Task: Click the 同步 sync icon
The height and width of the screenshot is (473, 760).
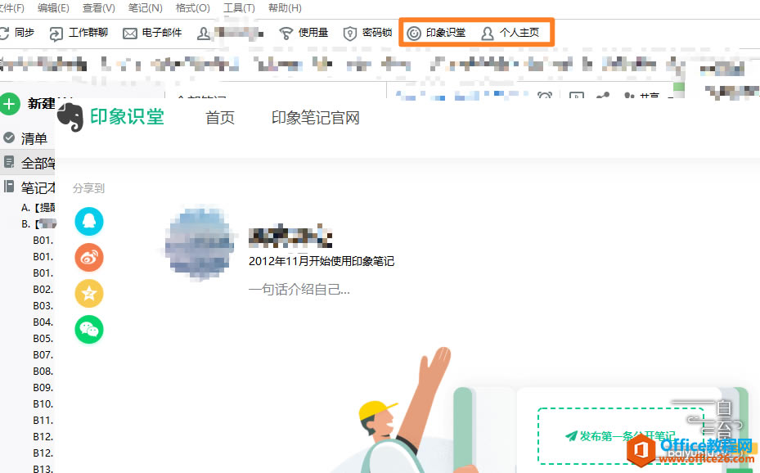Action: pyautogui.click(x=4, y=33)
